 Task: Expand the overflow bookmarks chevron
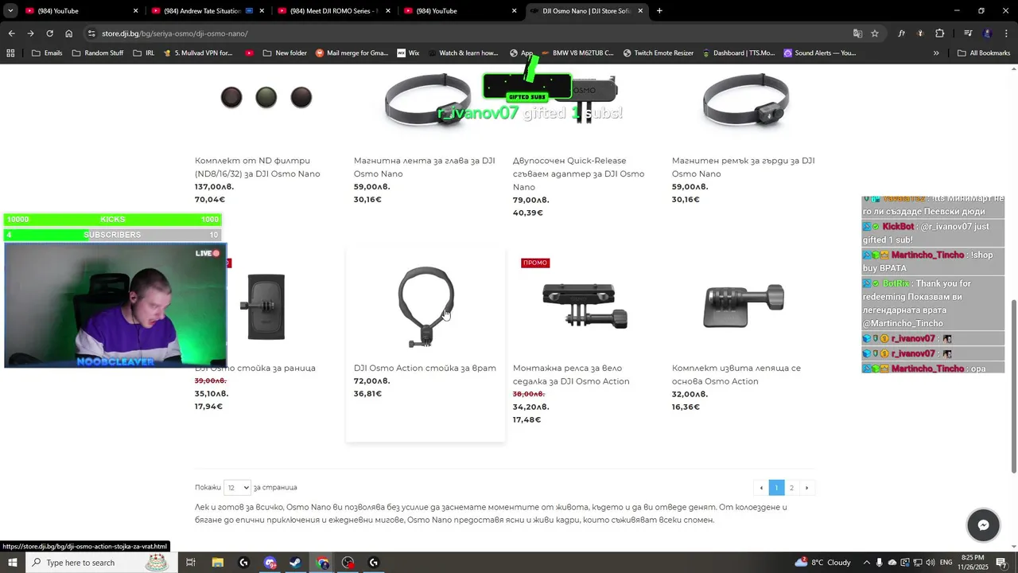(x=936, y=53)
